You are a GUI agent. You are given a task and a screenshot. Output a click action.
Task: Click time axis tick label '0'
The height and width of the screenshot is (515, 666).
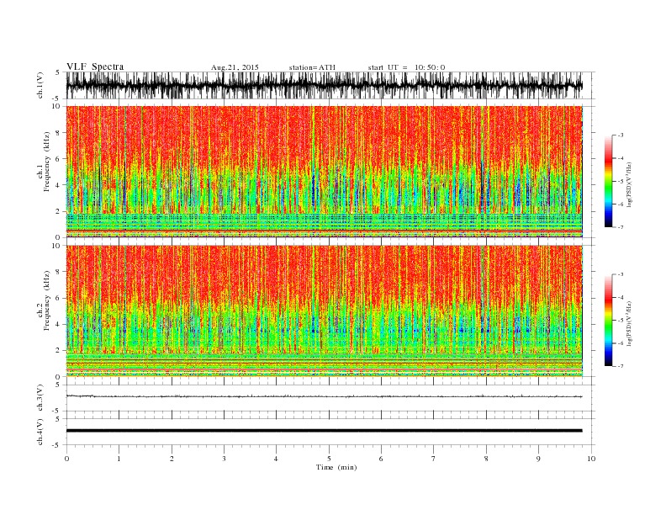tap(66, 459)
